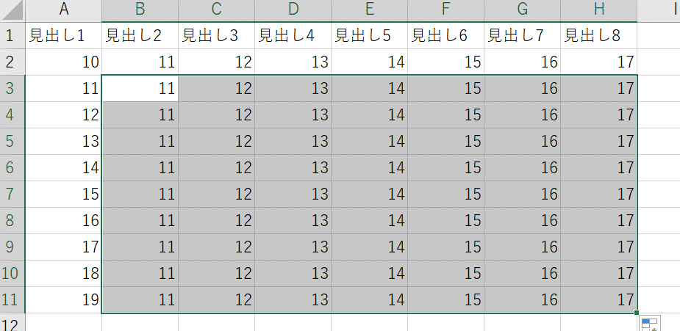The width and height of the screenshot is (680, 331).
Task: Click cell G11 with value 16
Action: click(522, 300)
